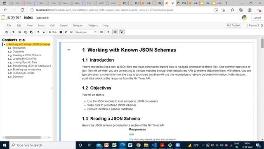Open the cell type Markdown dropdown
264x149 pixels.
pyautogui.click(x=86, y=32)
